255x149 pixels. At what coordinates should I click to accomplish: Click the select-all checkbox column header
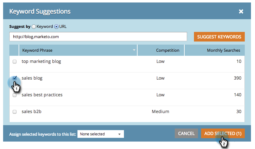14,50
